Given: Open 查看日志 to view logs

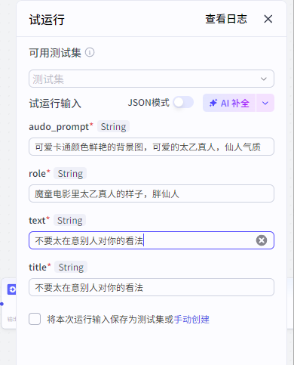Looking at the screenshot, I should click(x=226, y=19).
